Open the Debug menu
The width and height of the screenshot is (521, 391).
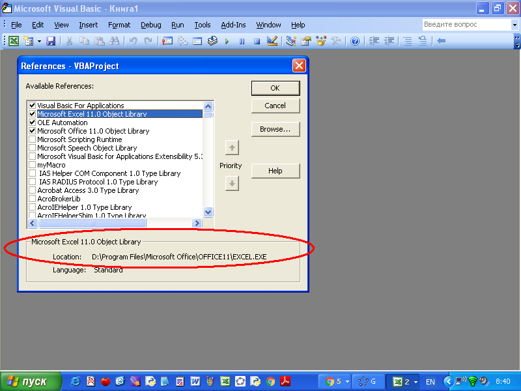(x=151, y=25)
